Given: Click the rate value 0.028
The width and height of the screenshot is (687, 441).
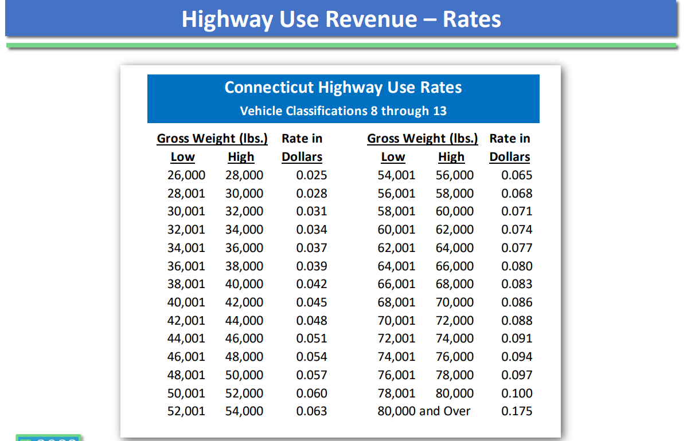Looking at the screenshot, I should (311, 194).
